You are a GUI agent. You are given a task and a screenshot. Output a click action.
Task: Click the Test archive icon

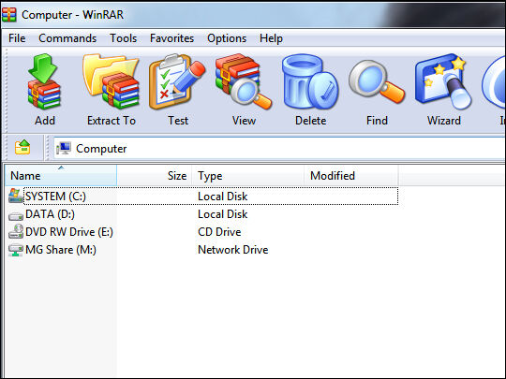point(177,81)
